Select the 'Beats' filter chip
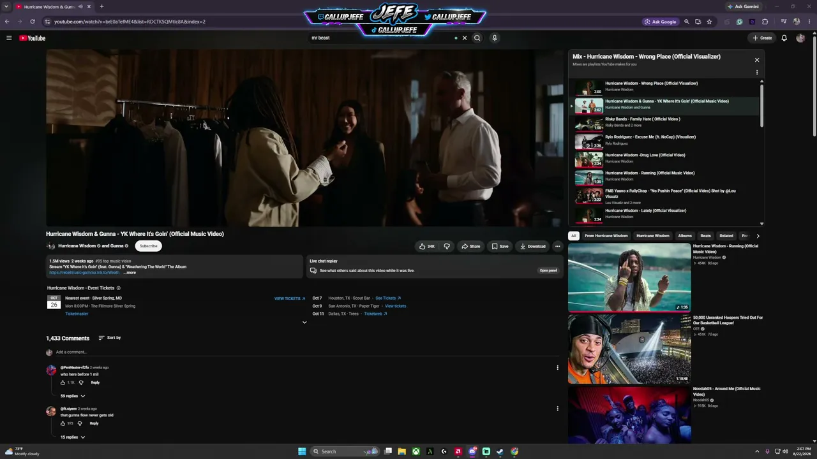 705,236
